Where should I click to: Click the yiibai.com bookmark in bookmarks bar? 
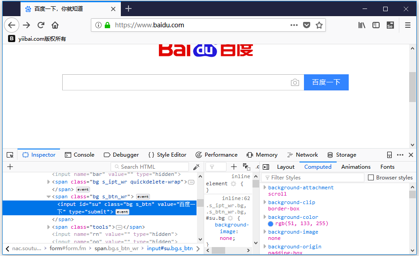pyautogui.click(x=37, y=39)
